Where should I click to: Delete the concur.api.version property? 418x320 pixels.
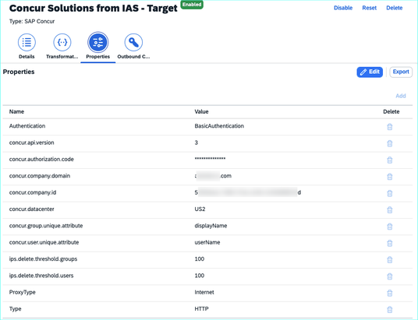(389, 143)
